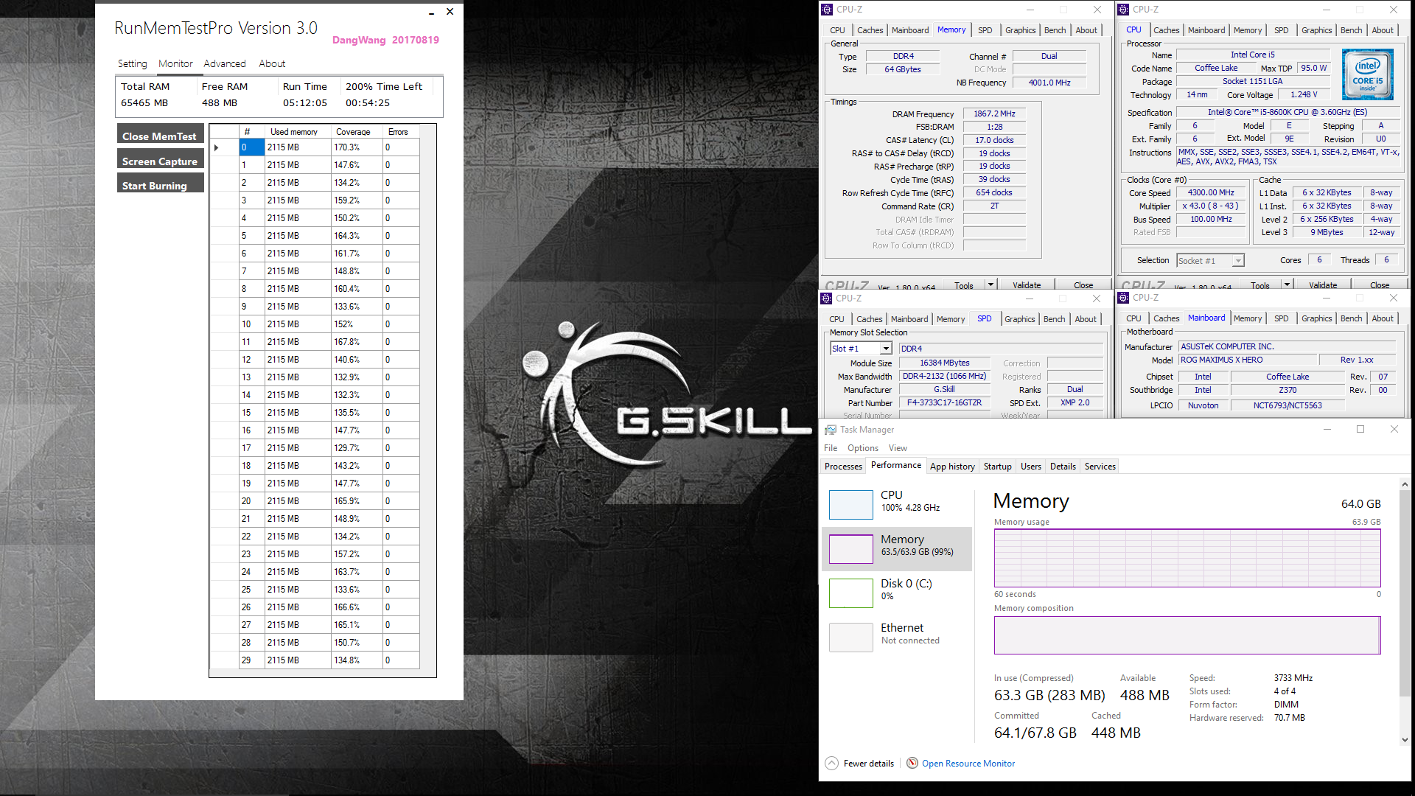Open the Options menu in Task Manager
The height and width of the screenshot is (796, 1415).
[862, 448]
